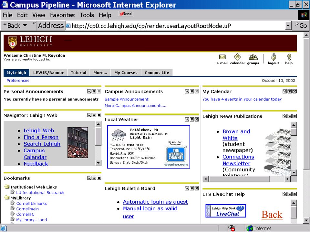This screenshot has height=232, width=310.
Task: Click the Weather Channel forecast logo
Action: [176, 154]
